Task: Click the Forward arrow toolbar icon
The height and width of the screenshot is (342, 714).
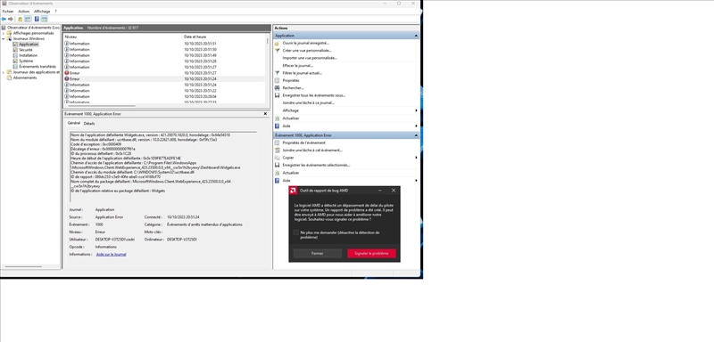Action: pyautogui.click(x=11, y=19)
